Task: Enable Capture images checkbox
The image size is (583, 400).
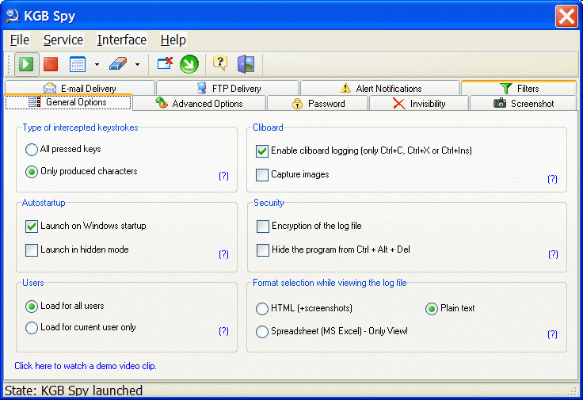Action: (x=262, y=175)
